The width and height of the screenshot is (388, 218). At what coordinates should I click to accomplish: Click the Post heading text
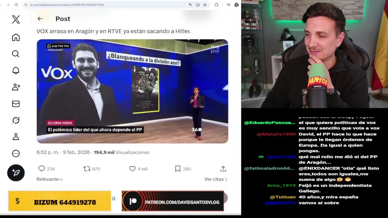point(63,19)
